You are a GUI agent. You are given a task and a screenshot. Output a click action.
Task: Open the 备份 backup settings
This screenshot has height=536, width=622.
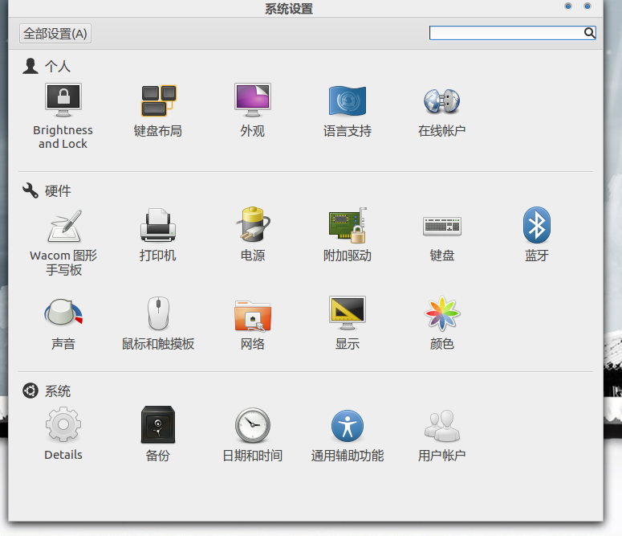158,434
